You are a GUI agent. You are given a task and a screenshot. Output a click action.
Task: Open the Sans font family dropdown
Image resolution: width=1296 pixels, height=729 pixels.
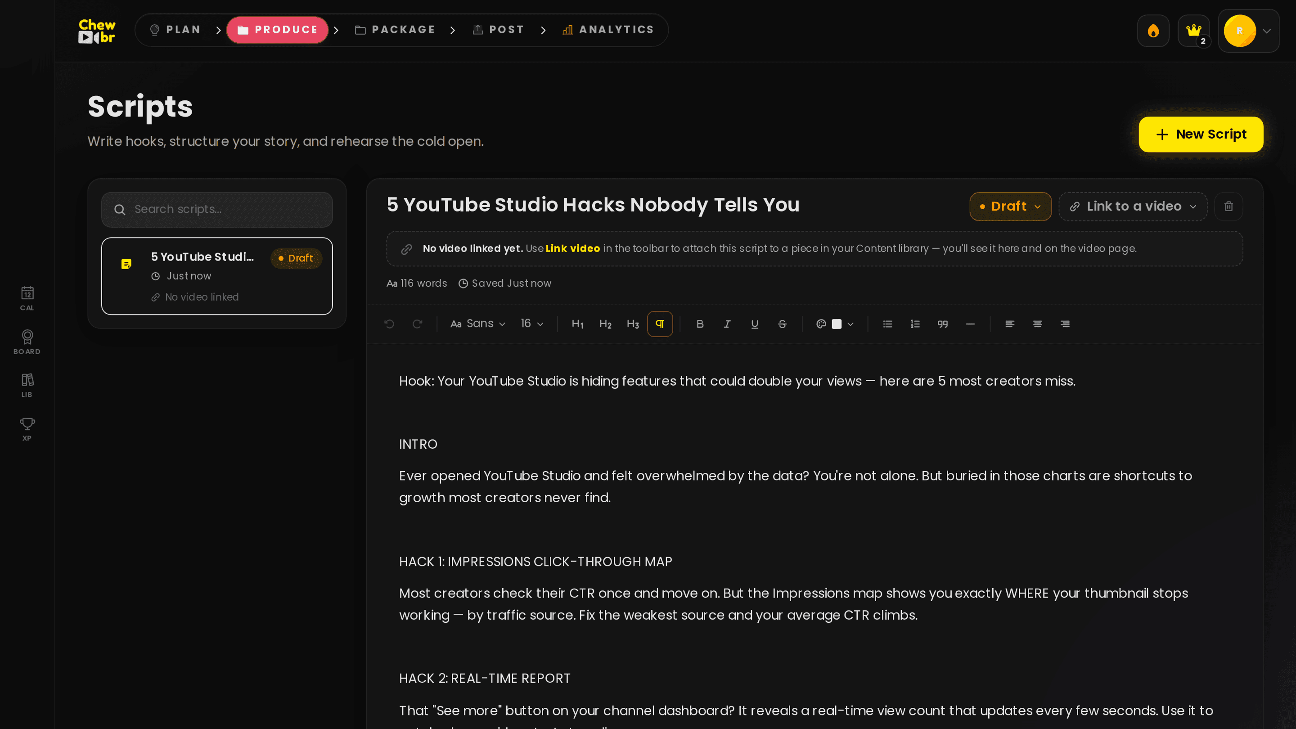coord(478,324)
